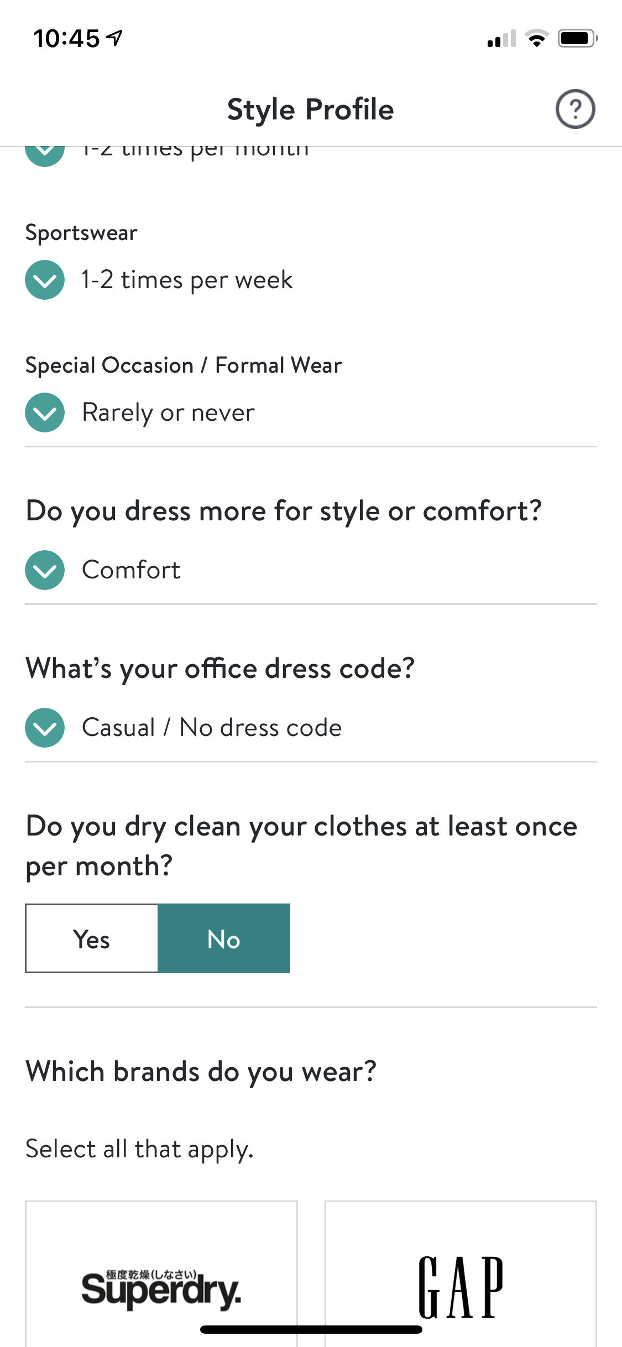Tap the partially hidden top chevron icon

pos(45,154)
